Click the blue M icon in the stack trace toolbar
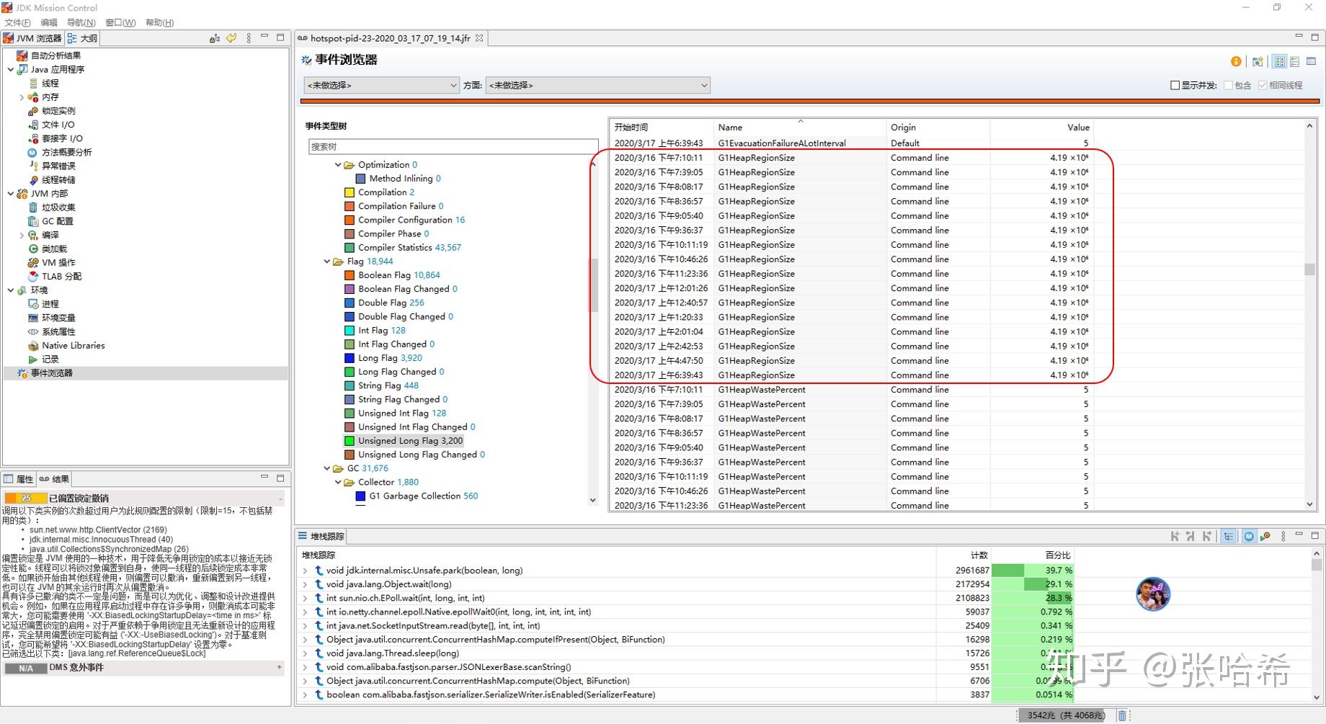Image resolution: width=1326 pixels, height=724 pixels. click(x=1249, y=536)
